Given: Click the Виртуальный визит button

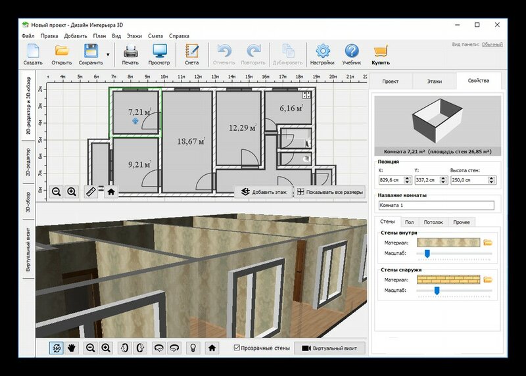Looking at the screenshot, I should coord(329,348).
